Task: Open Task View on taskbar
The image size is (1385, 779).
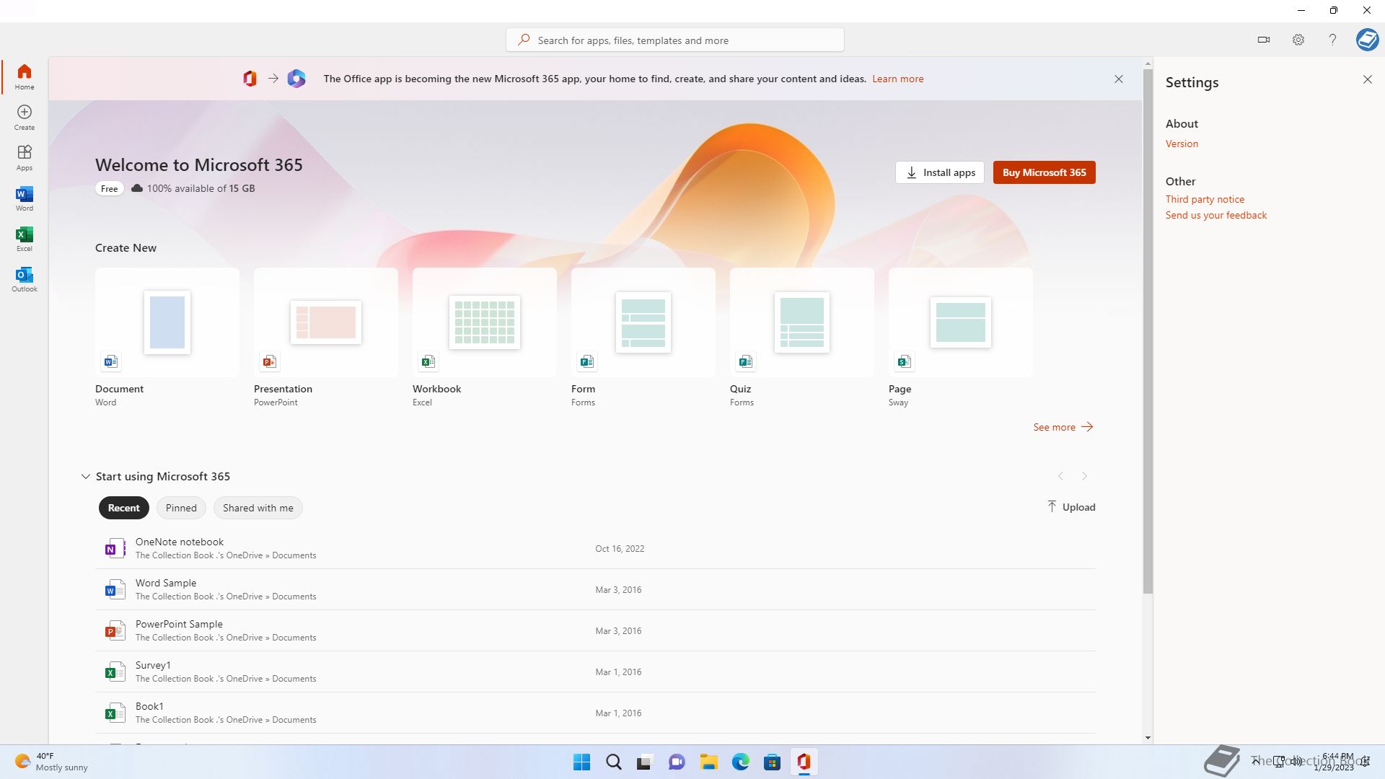Action: coord(645,762)
